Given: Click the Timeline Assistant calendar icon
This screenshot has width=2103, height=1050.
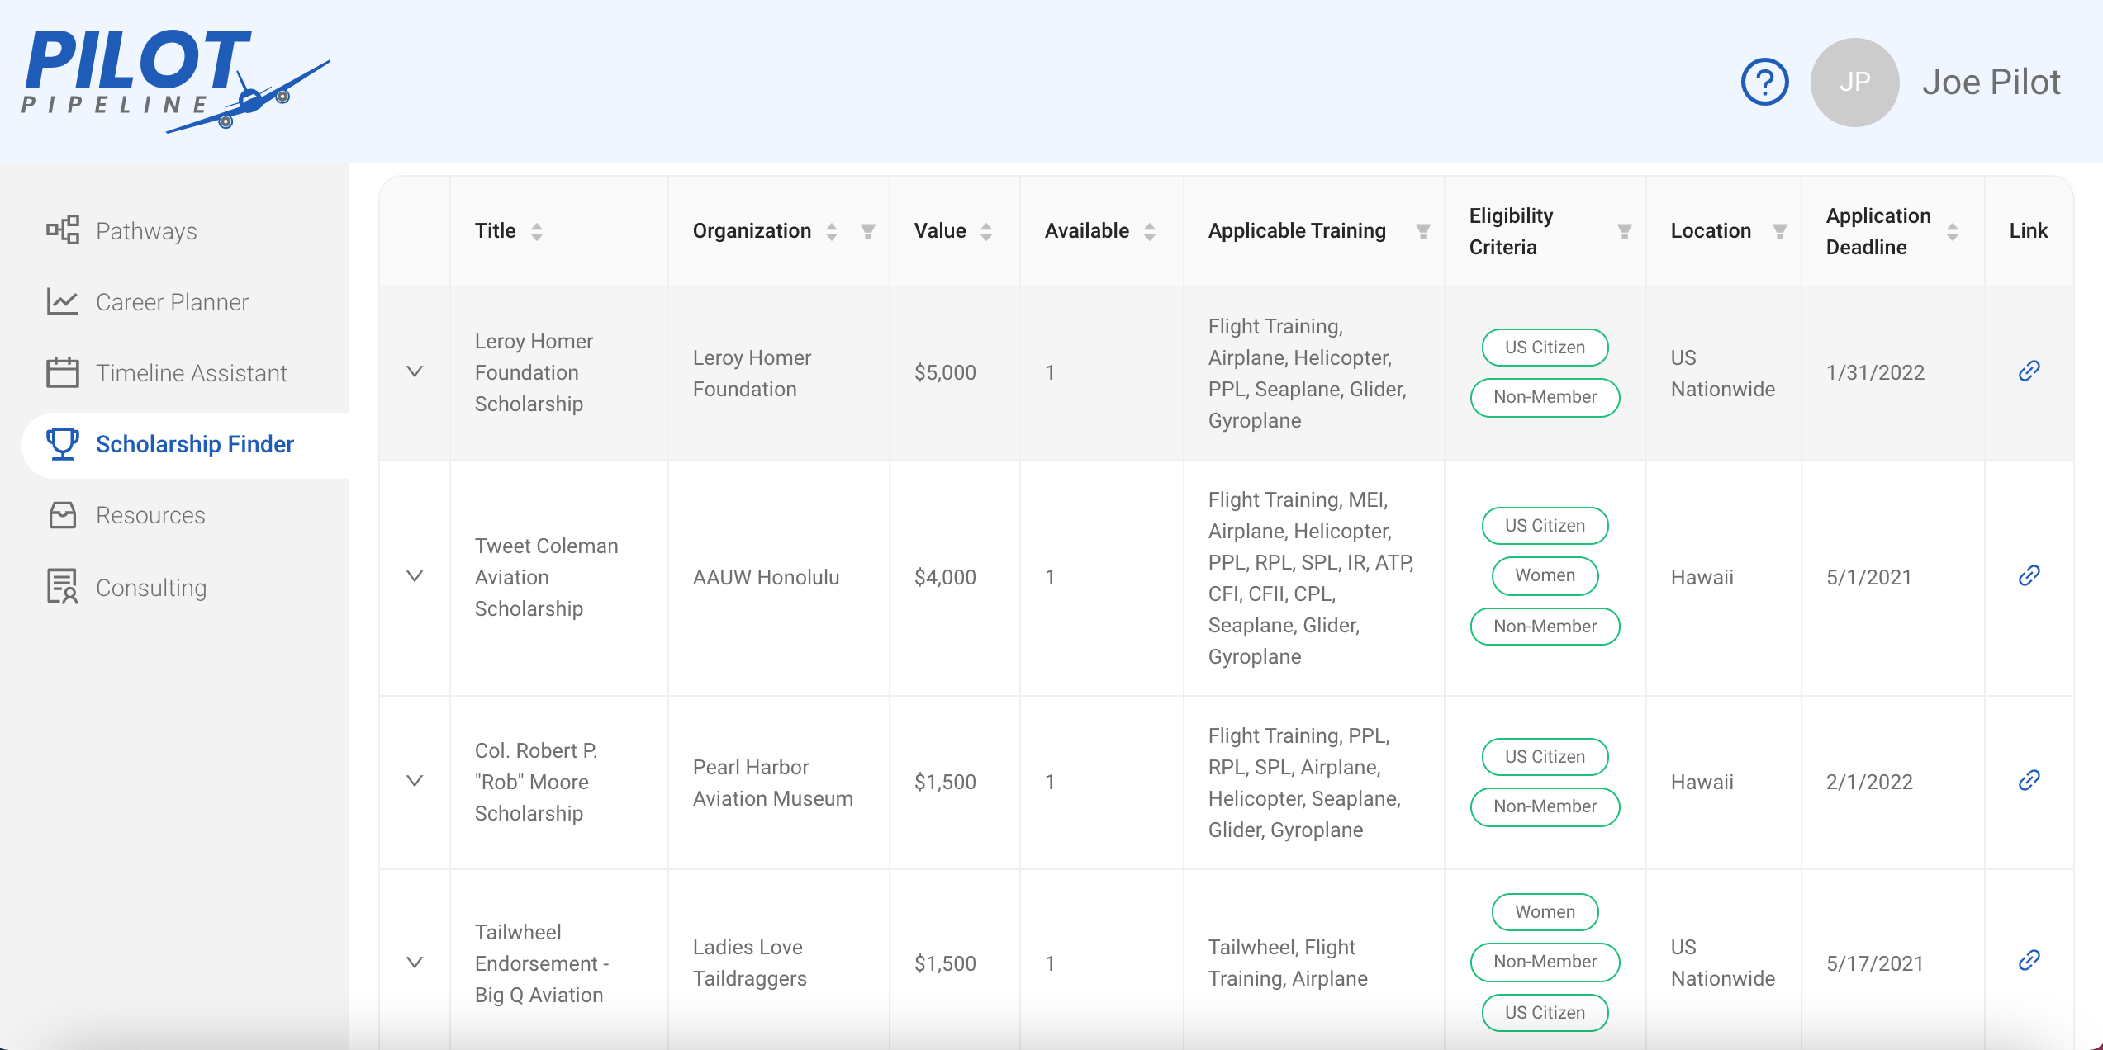Looking at the screenshot, I should pos(63,372).
